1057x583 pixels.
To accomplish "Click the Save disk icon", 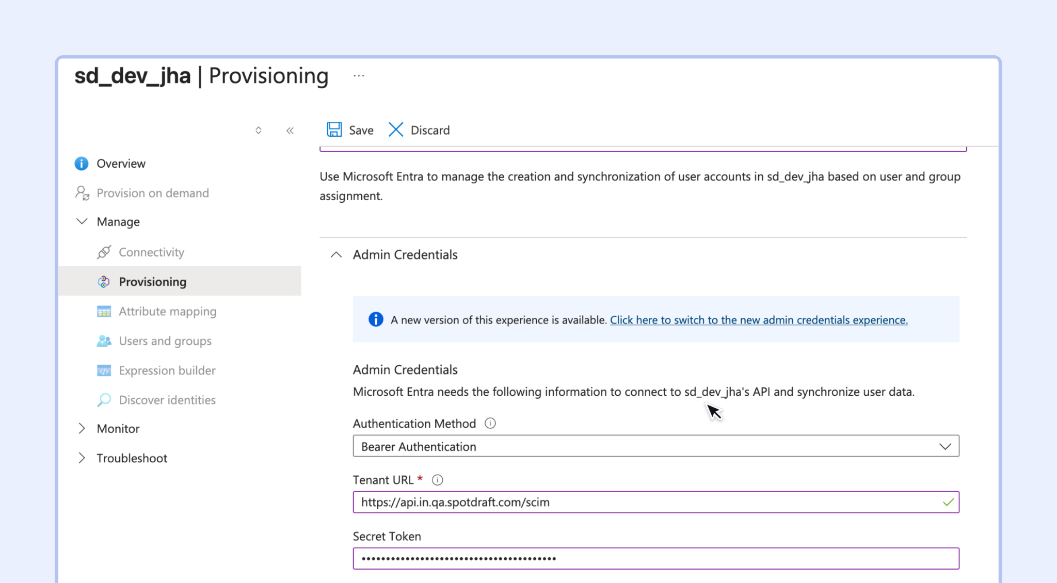I will point(334,129).
